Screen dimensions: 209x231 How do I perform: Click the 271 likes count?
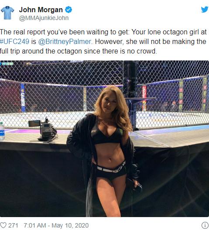click(13, 225)
